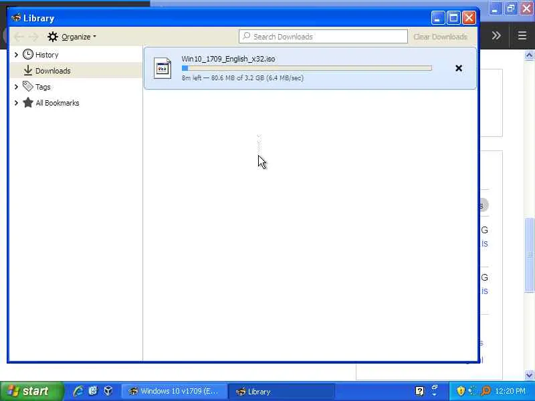Click the Tags label icon

[x=28, y=86]
